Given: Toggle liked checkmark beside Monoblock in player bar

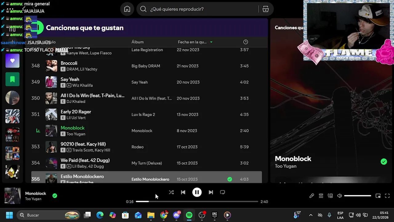Looking at the screenshot, I should [55, 195].
